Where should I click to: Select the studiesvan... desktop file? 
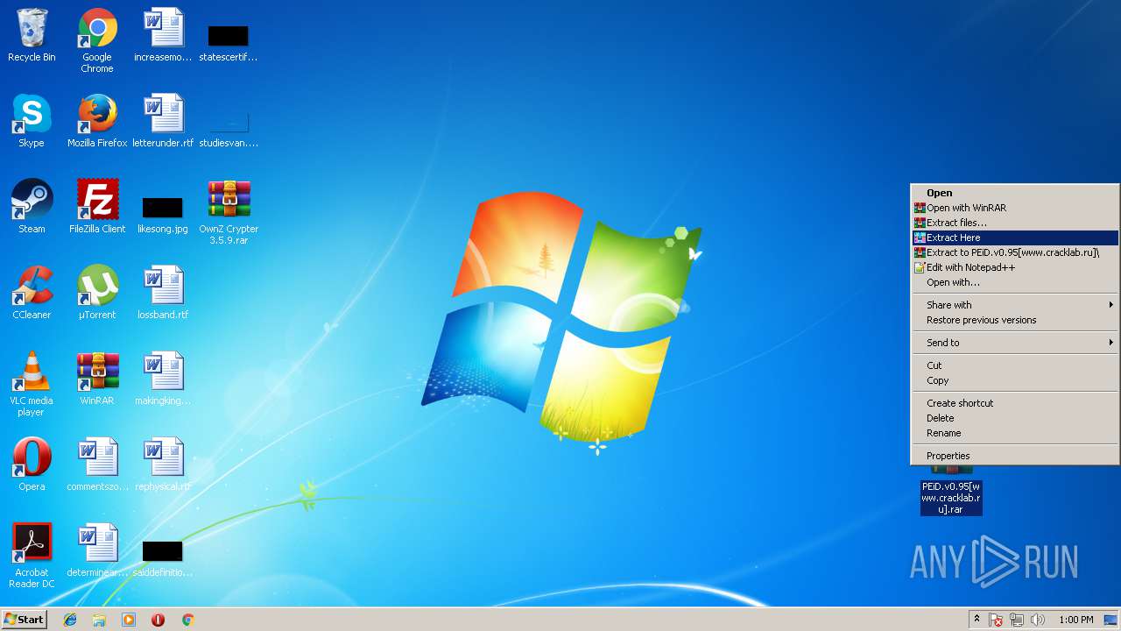229,128
